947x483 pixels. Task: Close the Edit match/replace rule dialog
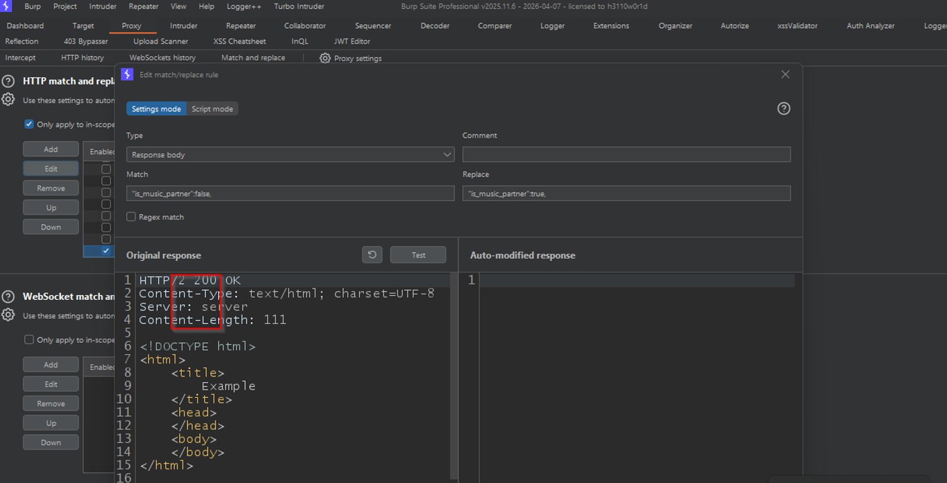tap(785, 74)
